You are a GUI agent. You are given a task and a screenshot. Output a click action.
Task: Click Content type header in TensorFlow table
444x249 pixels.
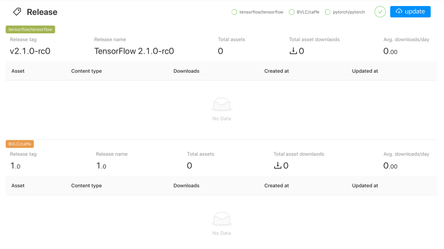pos(86,71)
